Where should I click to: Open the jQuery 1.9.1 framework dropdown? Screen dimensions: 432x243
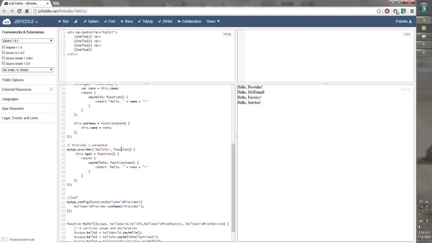pos(28,41)
